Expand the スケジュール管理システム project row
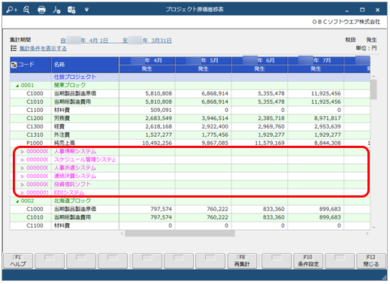Image resolution: width=390 pixels, height=284 pixels. click(23, 160)
